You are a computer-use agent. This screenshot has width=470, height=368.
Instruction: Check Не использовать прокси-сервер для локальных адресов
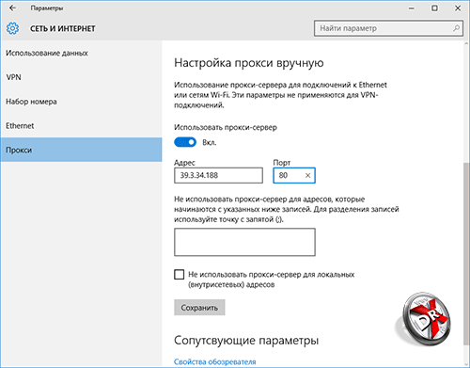[x=180, y=275]
